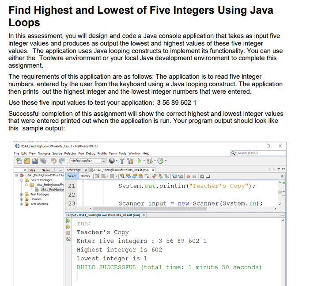Click the Find Next Occurrence icon
This screenshot has width=310, height=286.
(135, 176)
